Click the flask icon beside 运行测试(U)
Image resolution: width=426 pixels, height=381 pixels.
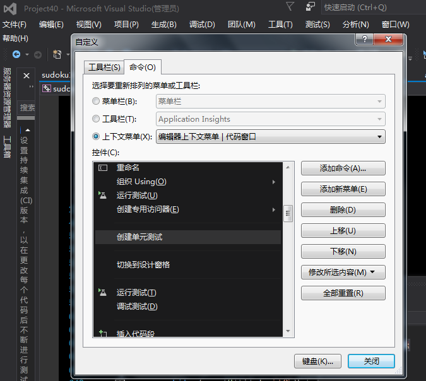click(x=102, y=195)
